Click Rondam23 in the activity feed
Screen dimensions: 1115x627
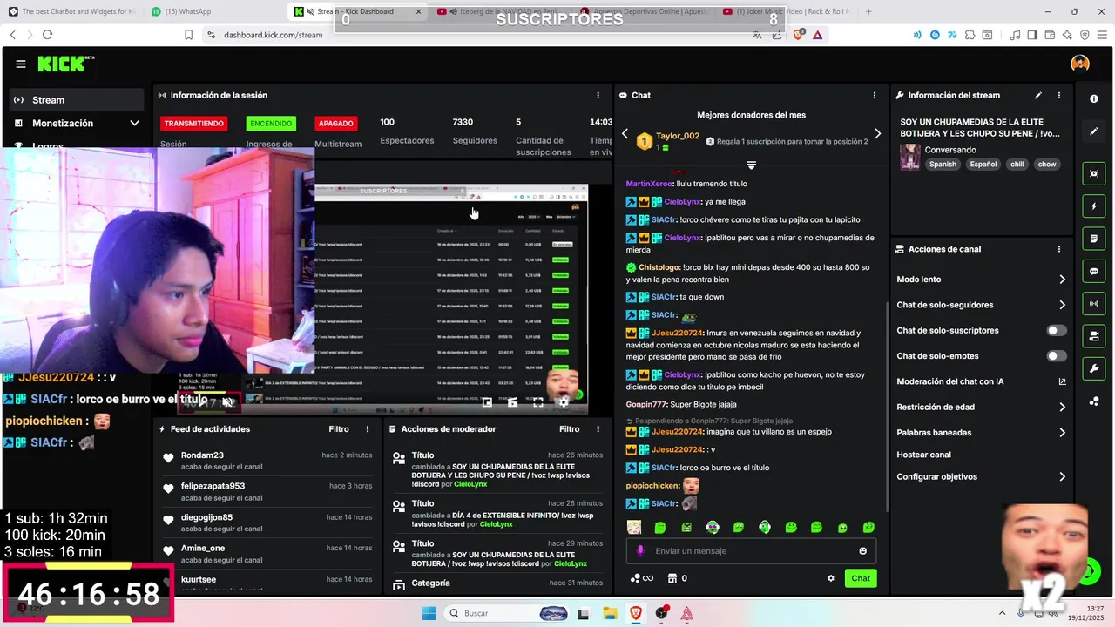[x=202, y=455]
